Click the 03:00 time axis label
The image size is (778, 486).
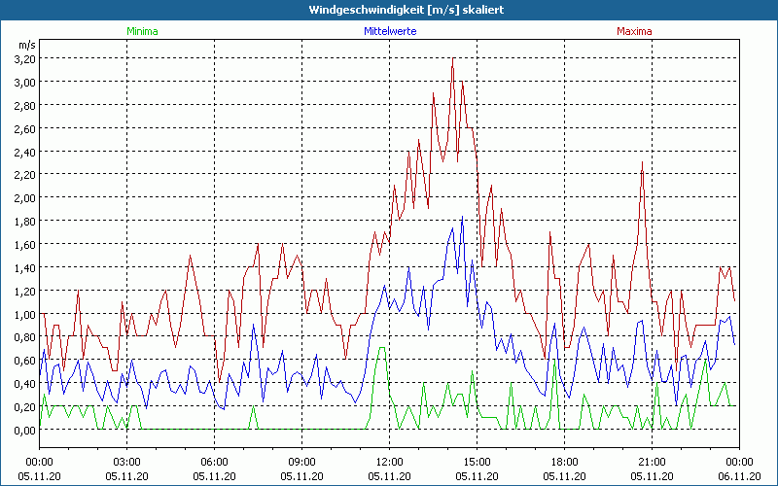pos(127,463)
